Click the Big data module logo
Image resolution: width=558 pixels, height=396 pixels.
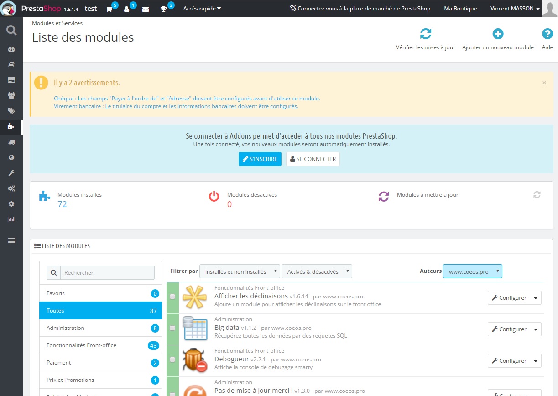[x=195, y=329]
